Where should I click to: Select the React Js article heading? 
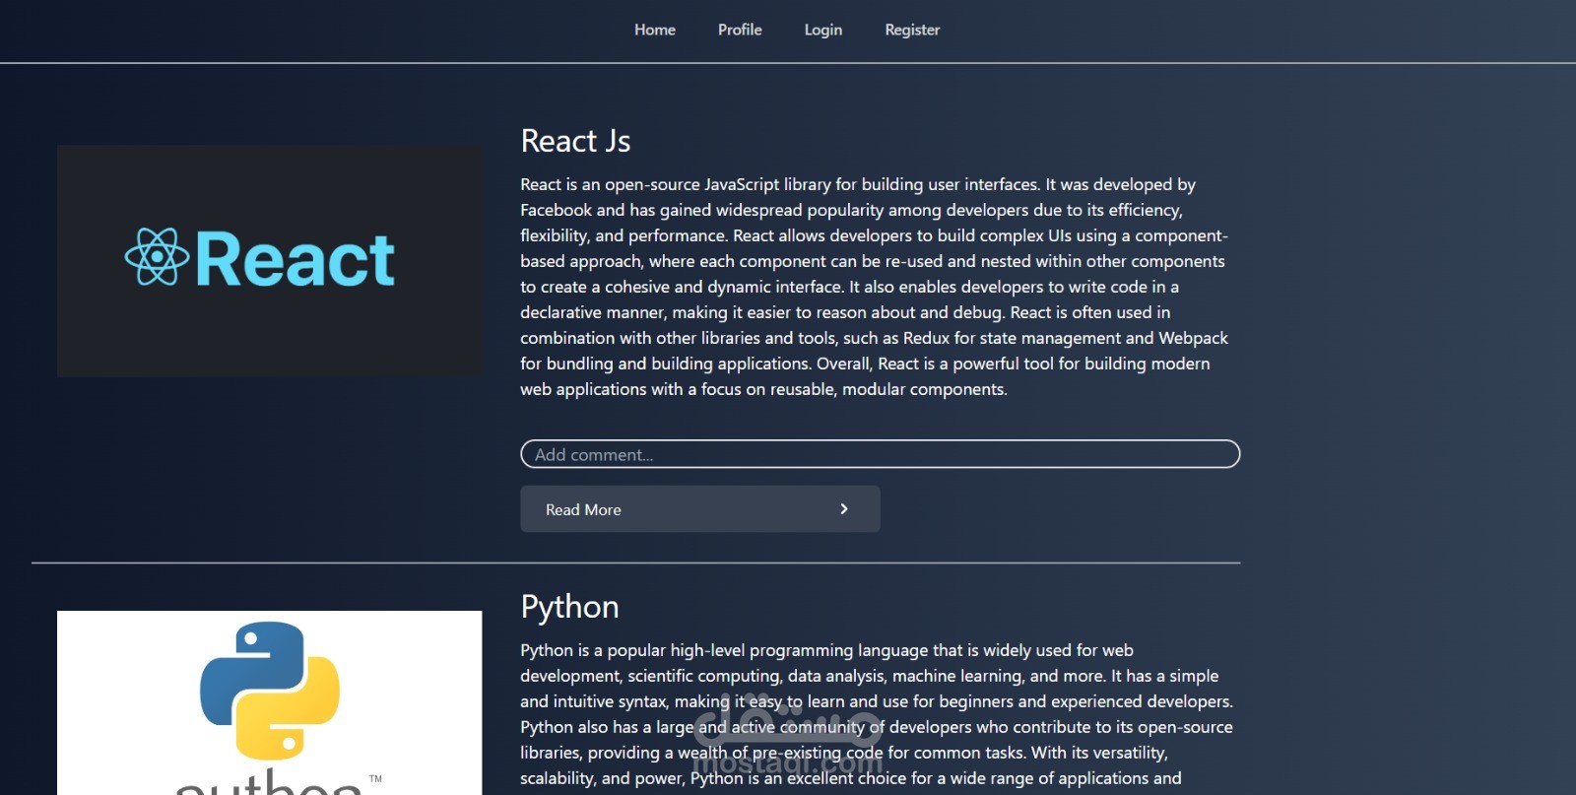tap(575, 141)
